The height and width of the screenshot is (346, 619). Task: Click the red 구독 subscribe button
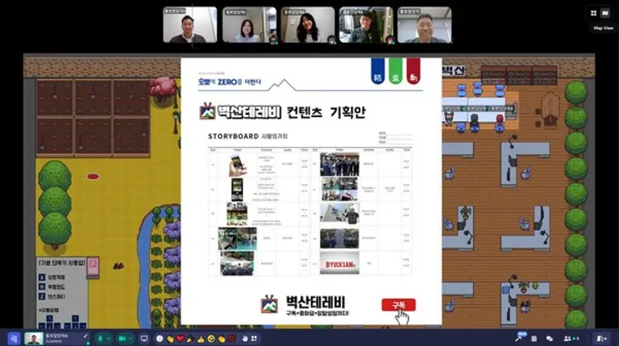point(399,305)
